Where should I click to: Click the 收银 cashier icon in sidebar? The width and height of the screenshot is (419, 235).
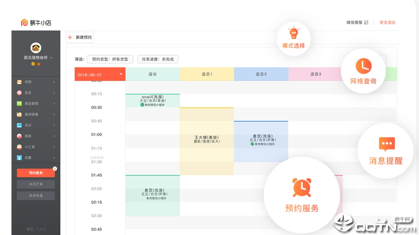point(19,82)
